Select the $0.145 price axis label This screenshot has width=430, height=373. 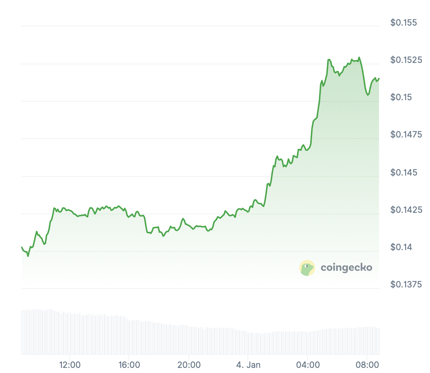[403, 172]
